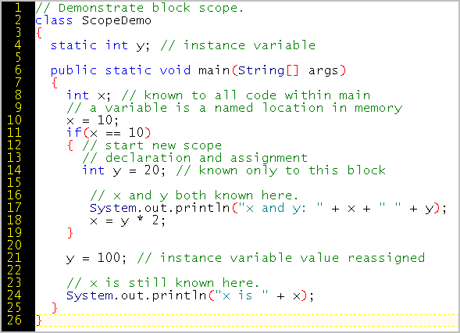The image size is (460, 333).
Task: Click the int y = 20 declaration
Action: coord(124,170)
